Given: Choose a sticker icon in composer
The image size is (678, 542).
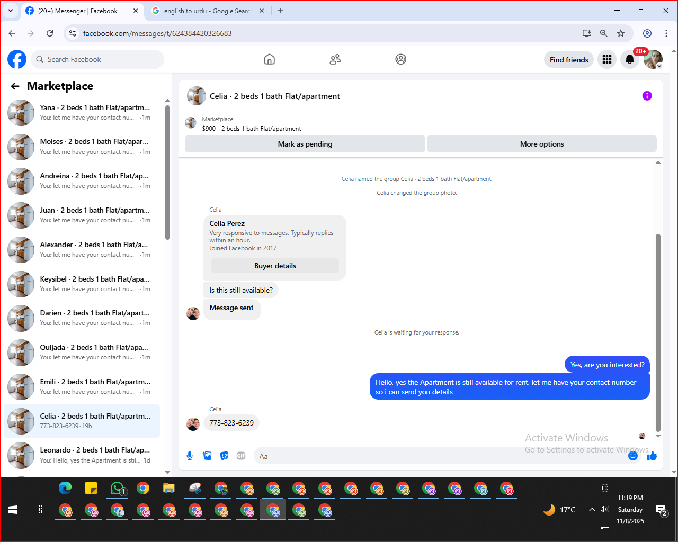Looking at the screenshot, I should pyautogui.click(x=225, y=456).
